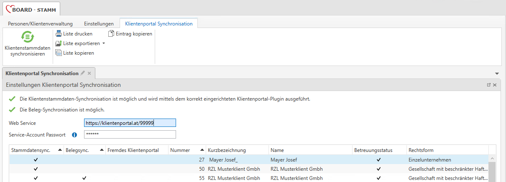
Task: Click the blue info icon beside Service-Account Passwort
Action: point(74,135)
